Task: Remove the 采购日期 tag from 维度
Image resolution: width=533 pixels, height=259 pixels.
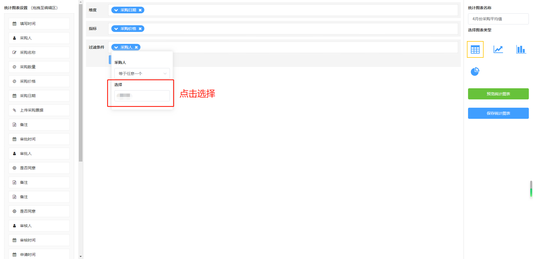Action: [x=140, y=10]
